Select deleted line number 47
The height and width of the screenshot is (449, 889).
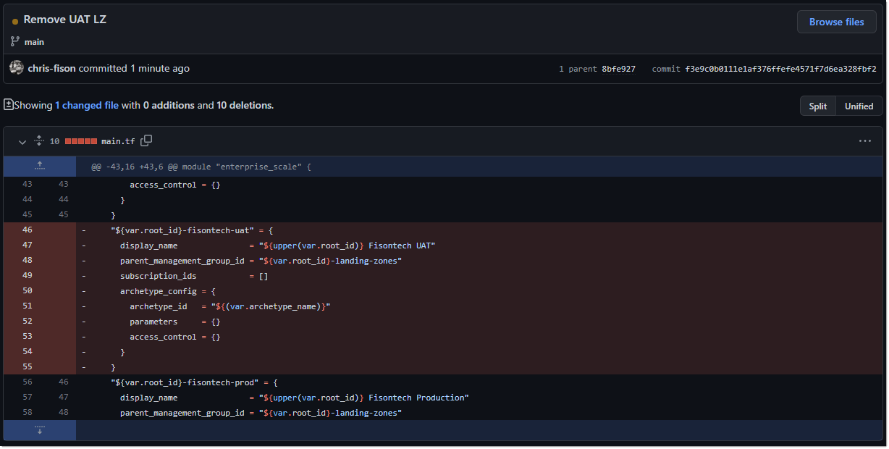click(28, 246)
